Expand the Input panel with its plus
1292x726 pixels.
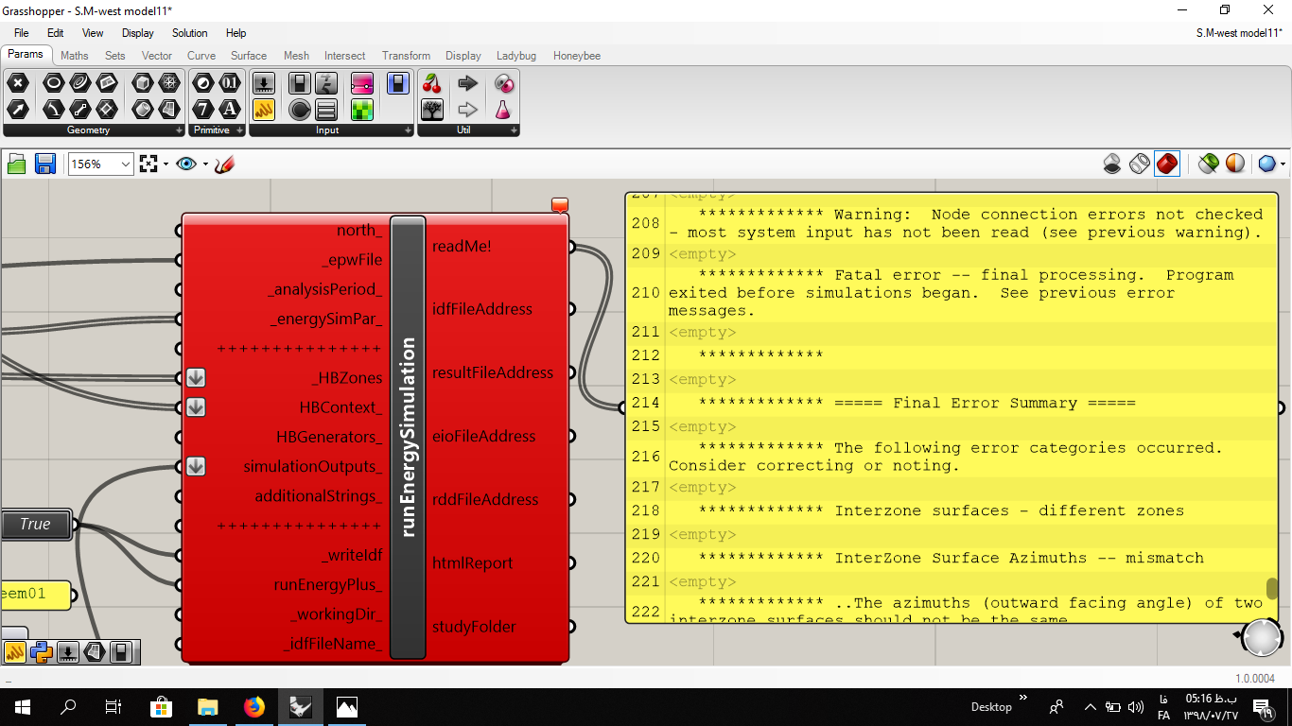click(x=408, y=130)
